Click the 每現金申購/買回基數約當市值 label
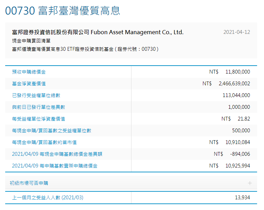 click(44, 142)
